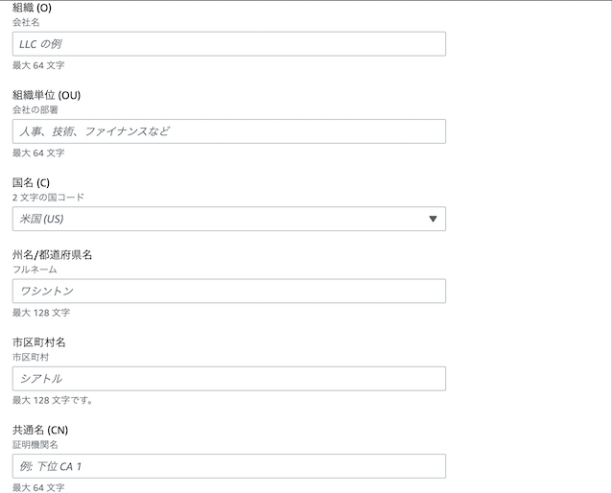Click the 最大 128 文字です。 constraint text
612x493 pixels.
(53, 400)
